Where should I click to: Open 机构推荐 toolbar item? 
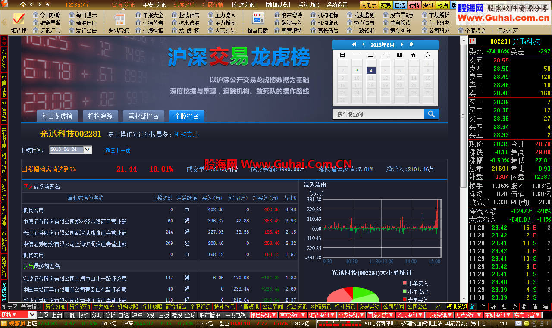325,15
